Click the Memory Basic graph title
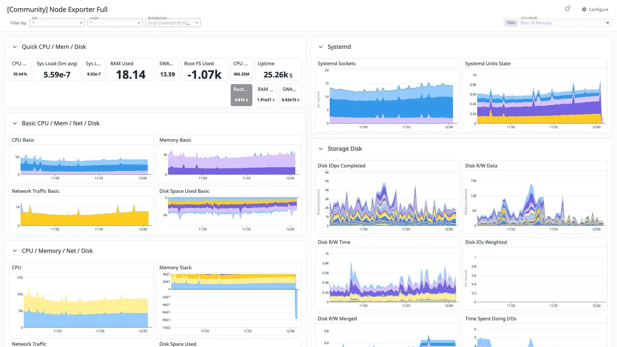The image size is (617, 347). [175, 140]
